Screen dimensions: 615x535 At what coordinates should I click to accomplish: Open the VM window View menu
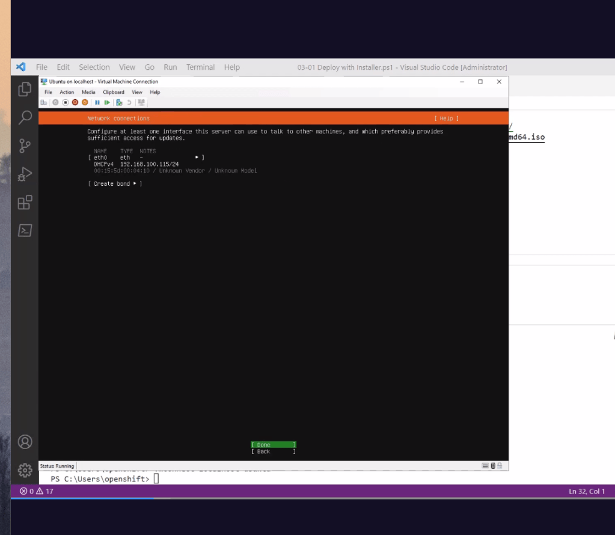(x=137, y=92)
